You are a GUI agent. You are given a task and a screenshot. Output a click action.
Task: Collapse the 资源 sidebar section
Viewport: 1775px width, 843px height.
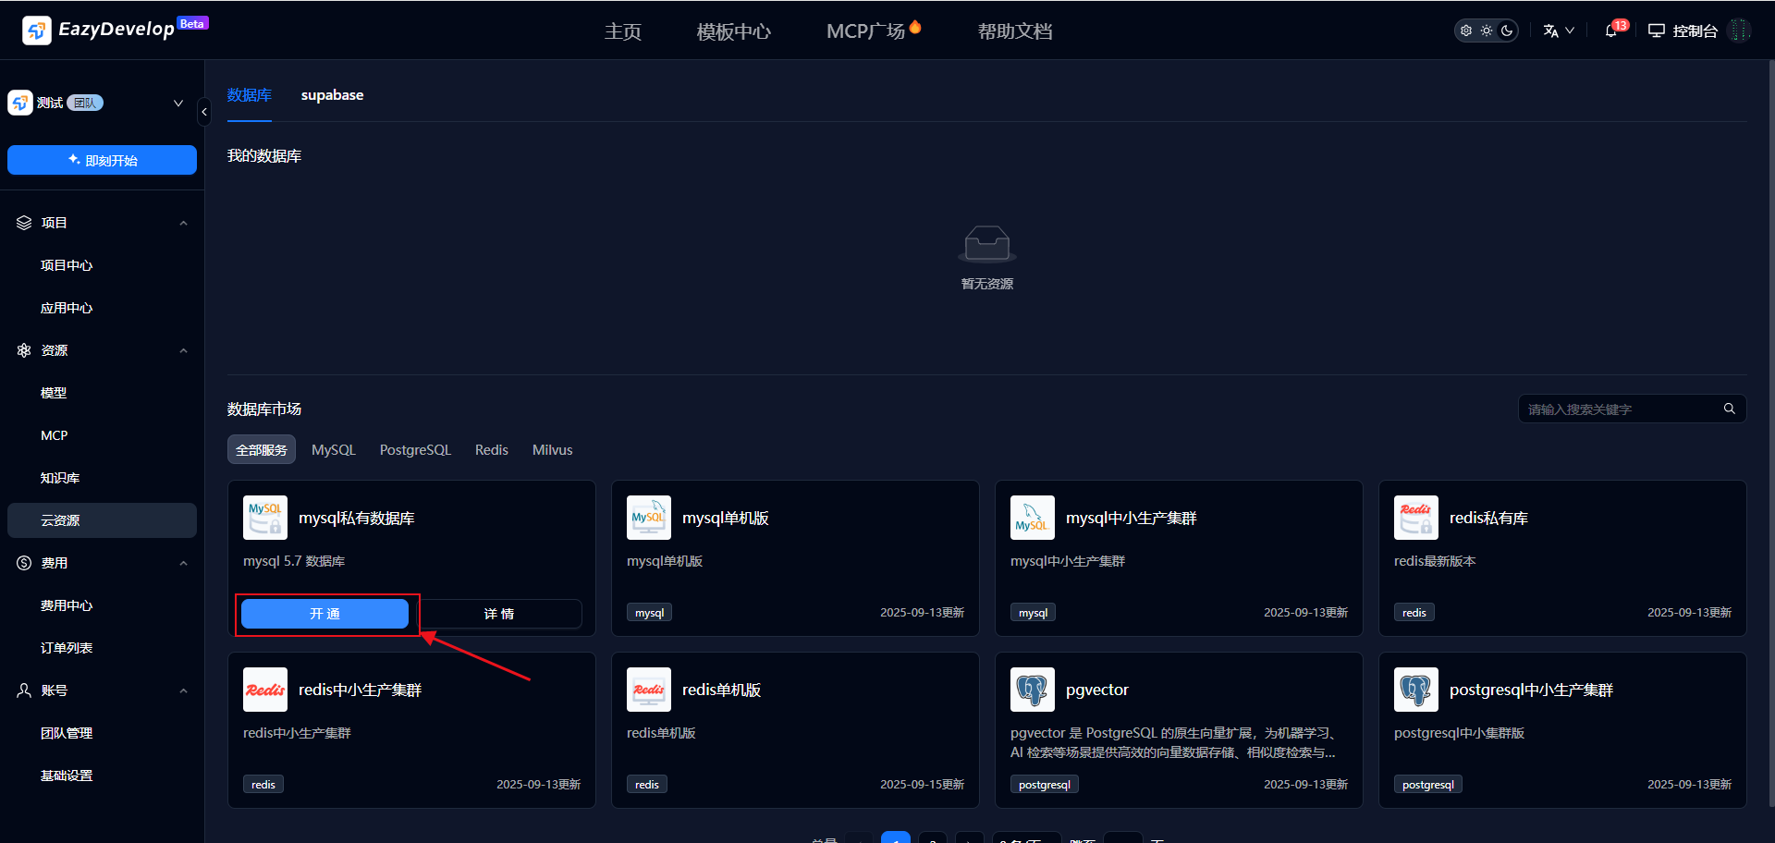click(x=183, y=350)
